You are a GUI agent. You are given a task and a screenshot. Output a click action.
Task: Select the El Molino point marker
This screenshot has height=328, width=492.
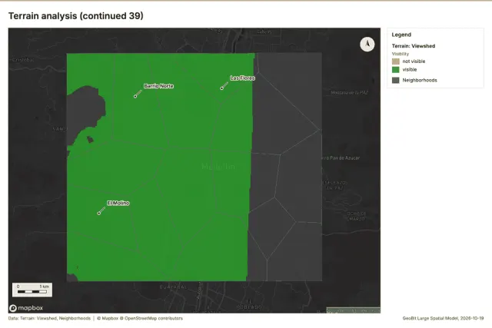pyautogui.click(x=99, y=214)
